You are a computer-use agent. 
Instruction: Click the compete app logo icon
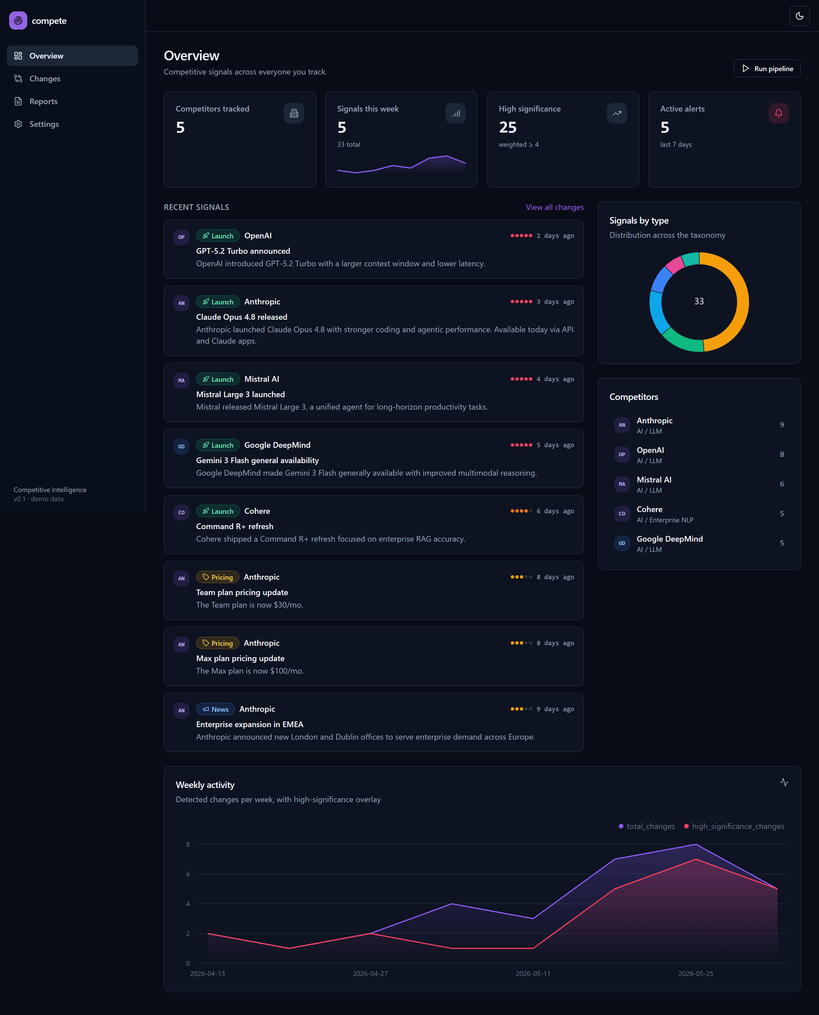click(x=18, y=20)
